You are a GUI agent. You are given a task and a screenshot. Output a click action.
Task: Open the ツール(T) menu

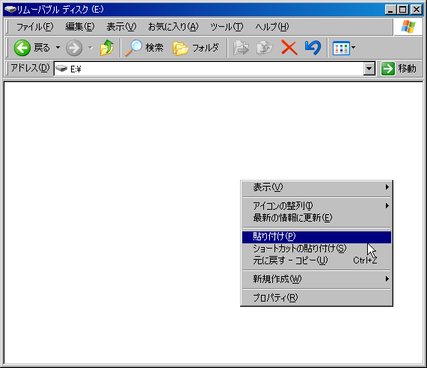pos(227,27)
